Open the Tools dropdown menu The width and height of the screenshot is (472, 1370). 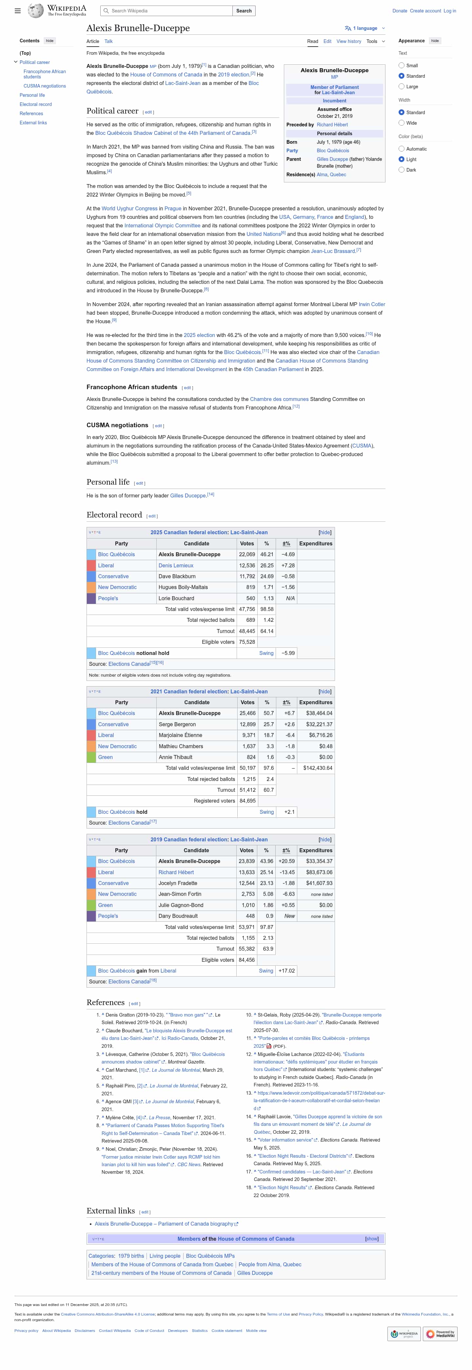tap(375, 41)
